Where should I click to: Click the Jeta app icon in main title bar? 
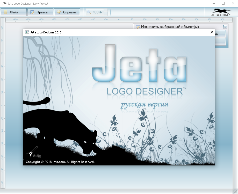click(4, 3)
